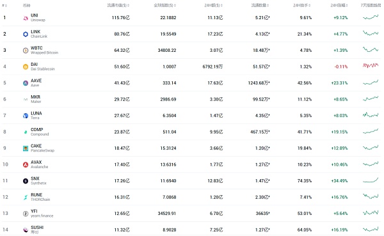The image size is (384, 236).
Task: Click the DAI Stablecoin yellow icon
Action: click(x=26, y=67)
